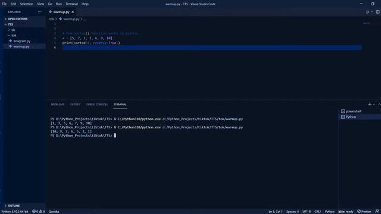Image resolution: width=381 pixels, height=214 pixels.
Task: Place cursor on highlighted line 6
Action: tap(212, 48)
